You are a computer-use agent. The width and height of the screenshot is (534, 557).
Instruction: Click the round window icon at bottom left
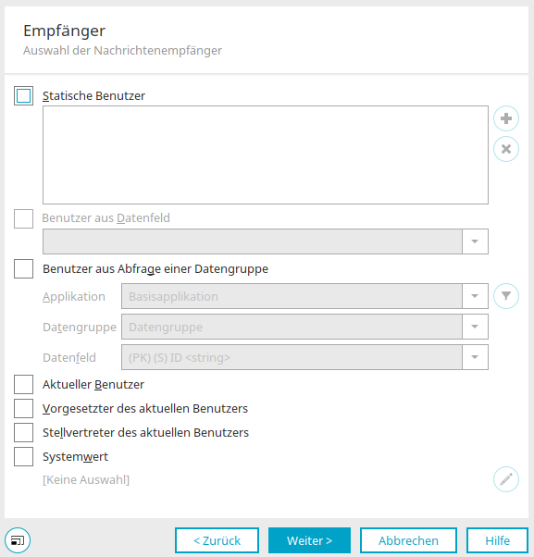pyautogui.click(x=18, y=540)
